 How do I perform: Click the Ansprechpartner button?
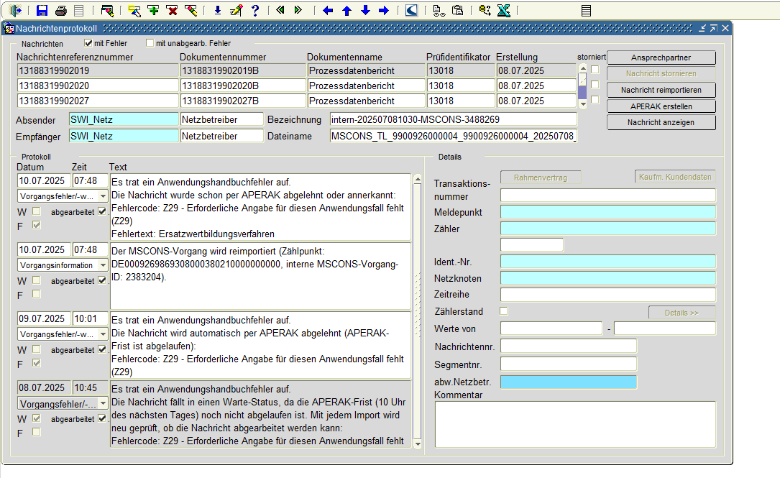(661, 58)
